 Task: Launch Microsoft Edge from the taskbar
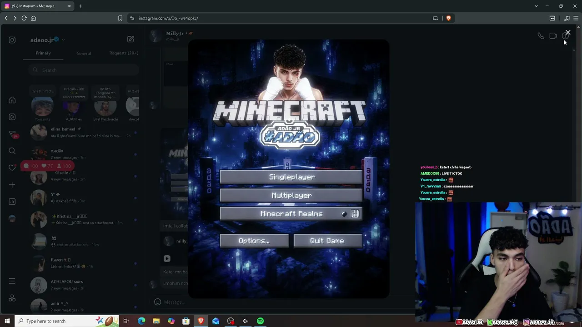(141, 321)
